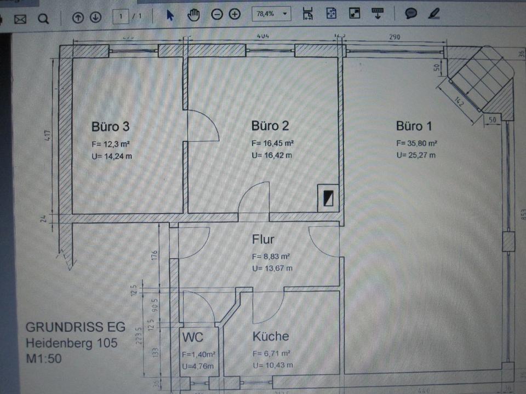Image resolution: width=526 pixels, height=394 pixels.
Task: Click the Büro 2 room label
Action: pos(270,126)
